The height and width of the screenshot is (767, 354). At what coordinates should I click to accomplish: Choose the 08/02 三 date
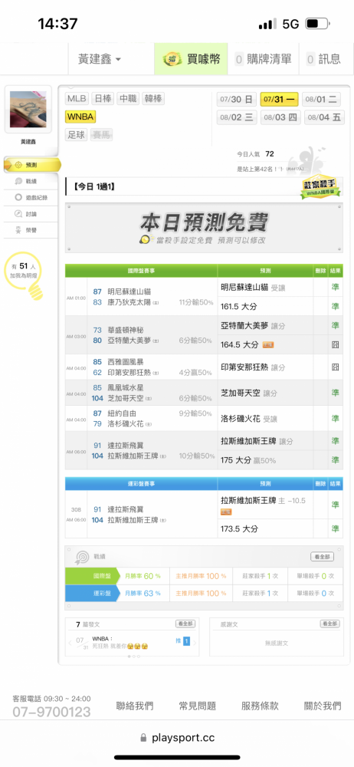(237, 117)
